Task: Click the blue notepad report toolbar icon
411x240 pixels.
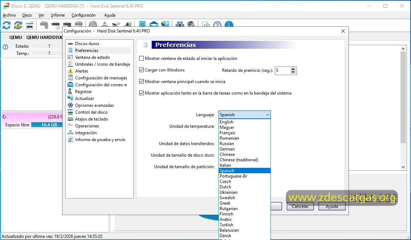Action: (142, 24)
